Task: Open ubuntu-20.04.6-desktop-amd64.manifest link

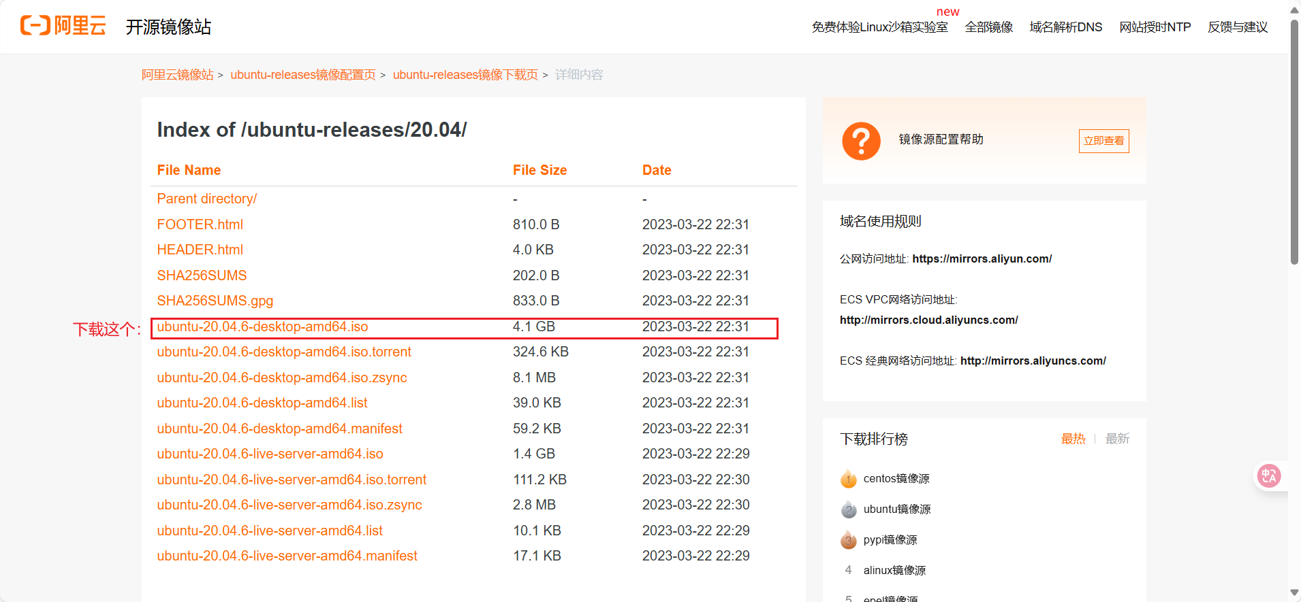Action: 279,429
